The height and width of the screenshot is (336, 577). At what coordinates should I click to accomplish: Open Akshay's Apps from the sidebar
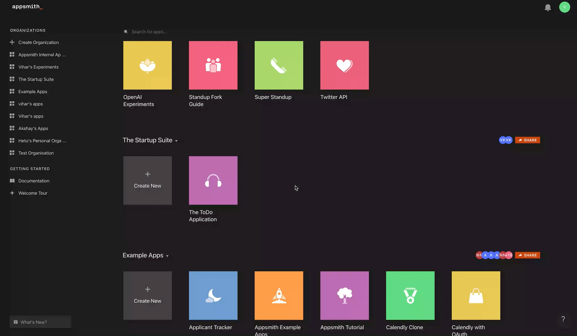click(33, 128)
